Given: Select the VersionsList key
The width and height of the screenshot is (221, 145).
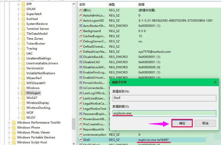Looking at the screenshot, I should coord(35,68).
